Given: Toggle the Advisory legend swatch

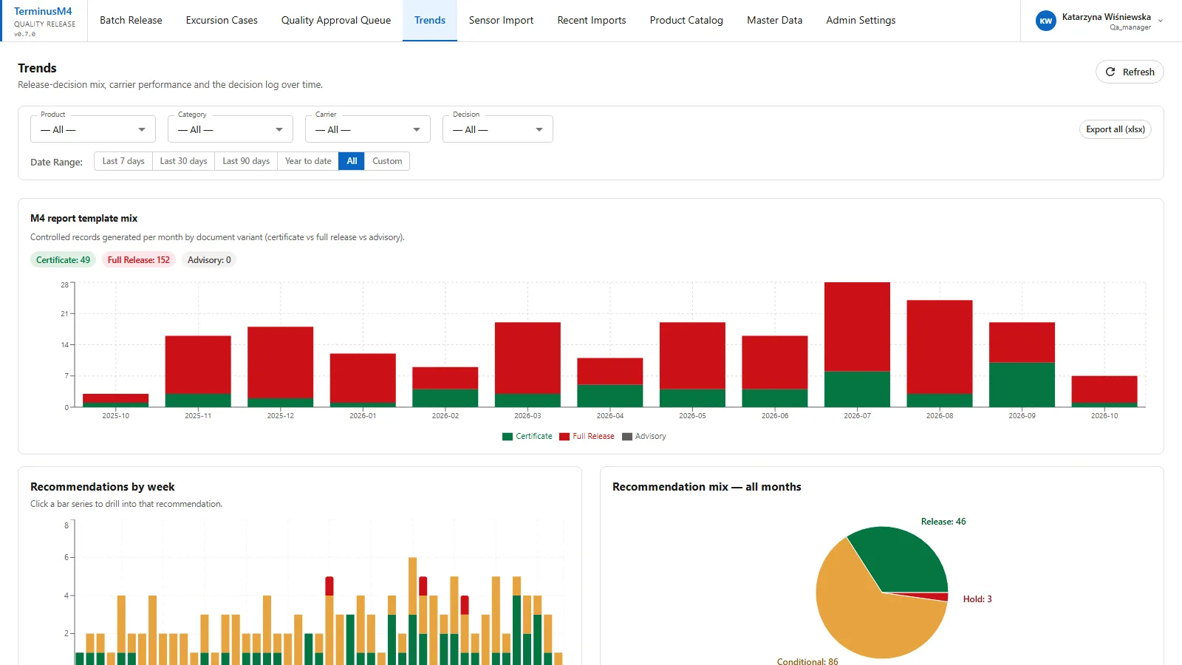Looking at the screenshot, I should pos(627,437).
